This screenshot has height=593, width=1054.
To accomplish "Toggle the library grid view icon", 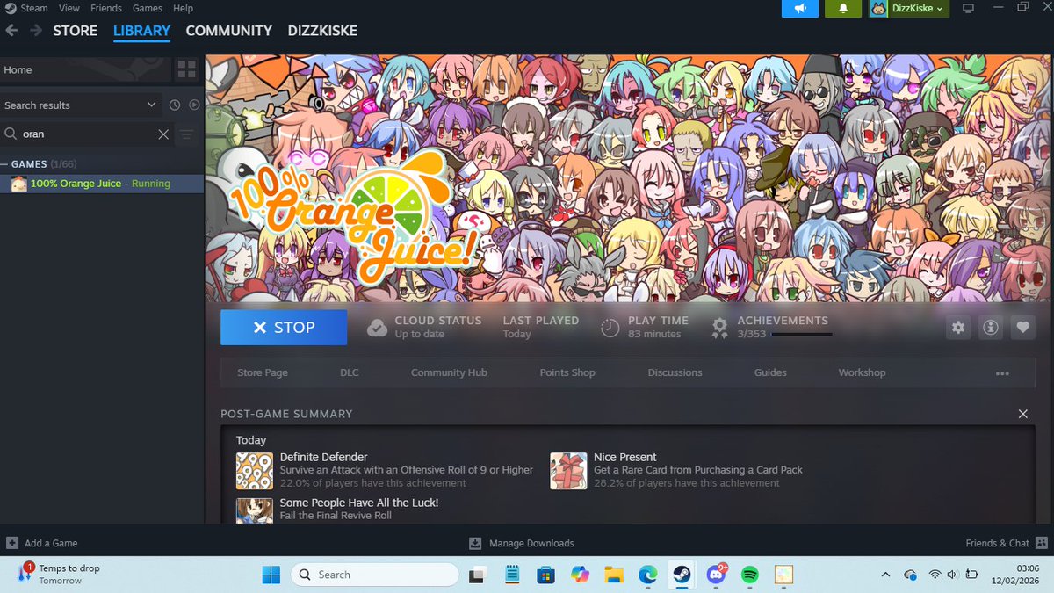I will pos(186,70).
